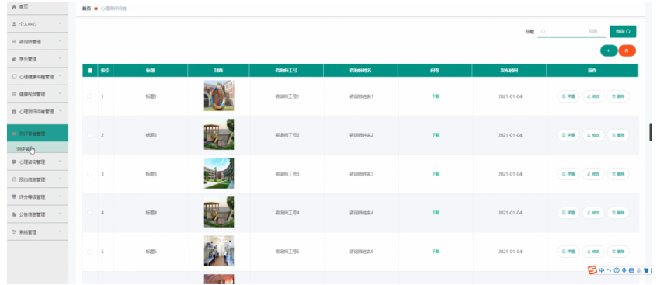667x285 pixels.
Task: Click the 发布时间 column header
Action: [509, 71]
